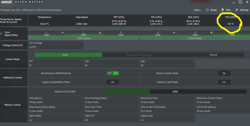Open Settings gear icon

tap(237, 10)
